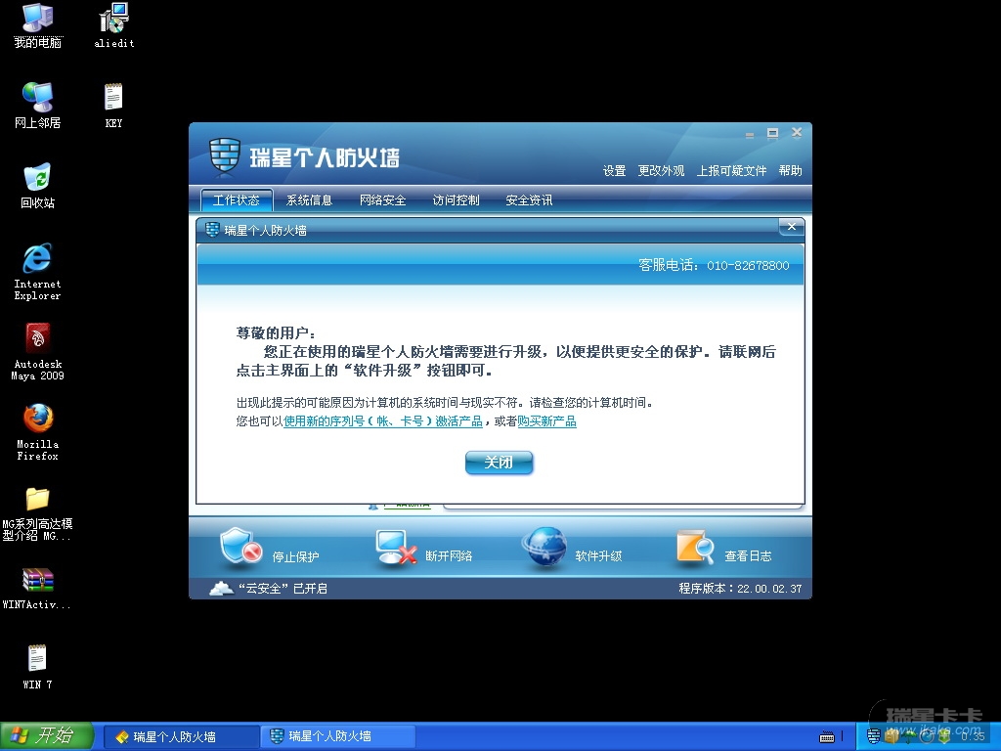Select the MG系列高达模型介绍 folder icon

click(37, 514)
